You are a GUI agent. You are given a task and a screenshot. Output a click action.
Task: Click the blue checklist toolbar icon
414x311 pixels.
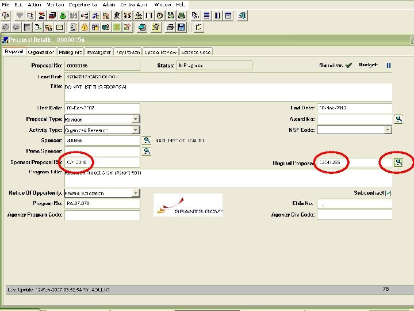point(95,16)
